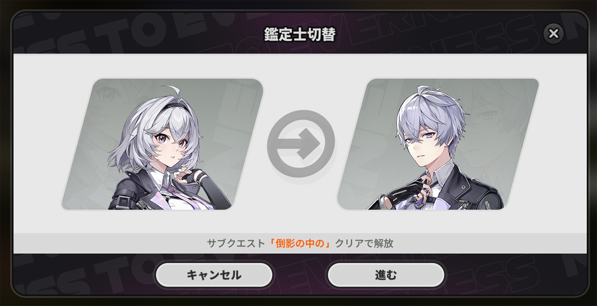Click the サブクエスト label in message bar
This screenshot has width=597, height=306.
(x=236, y=244)
